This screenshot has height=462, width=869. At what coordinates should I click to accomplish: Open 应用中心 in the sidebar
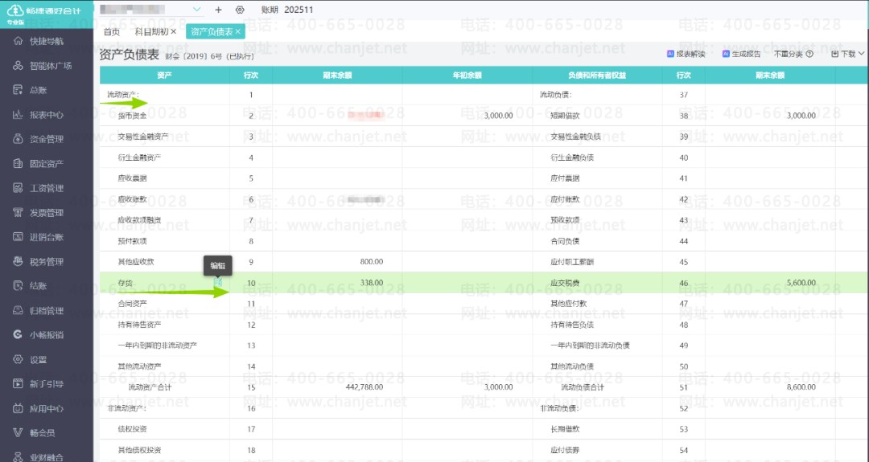47,408
